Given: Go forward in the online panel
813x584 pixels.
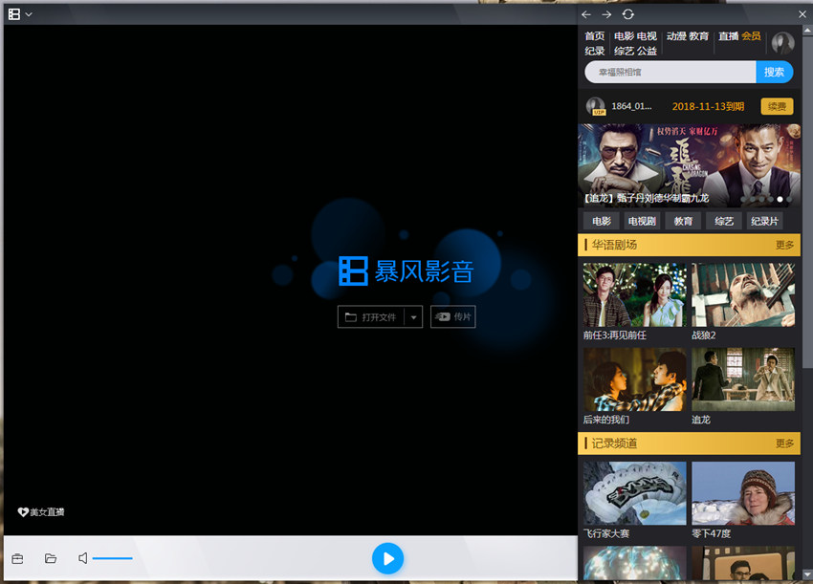Looking at the screenshot, I should click(606, 14).
